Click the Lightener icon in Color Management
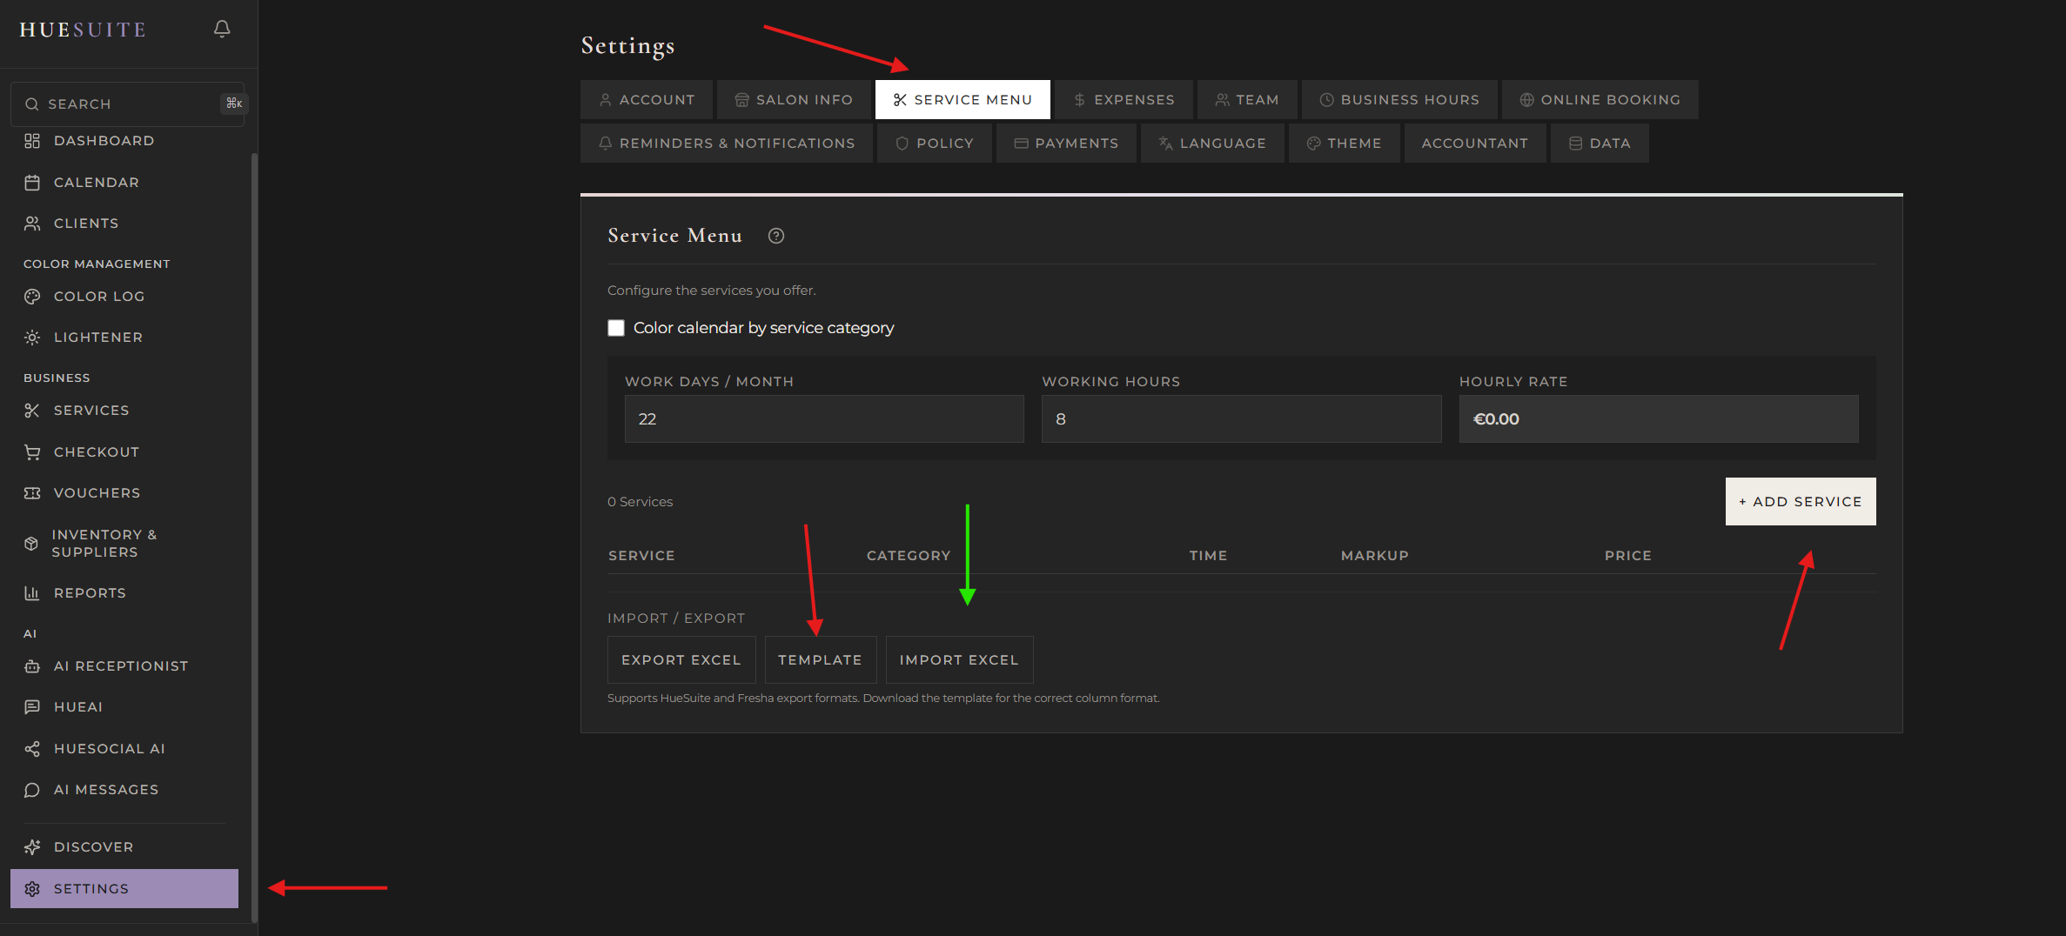This screenshot has width=2066, height=936. [32, 337]
